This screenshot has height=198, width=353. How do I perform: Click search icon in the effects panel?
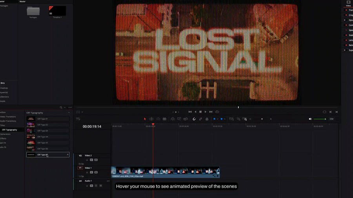click(x=61, y=107)
